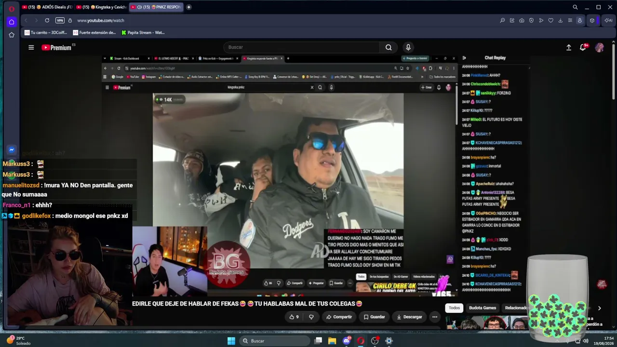Open the Windows Start menu
This screenshot has height=347, width=617.
tap(231, 341)
